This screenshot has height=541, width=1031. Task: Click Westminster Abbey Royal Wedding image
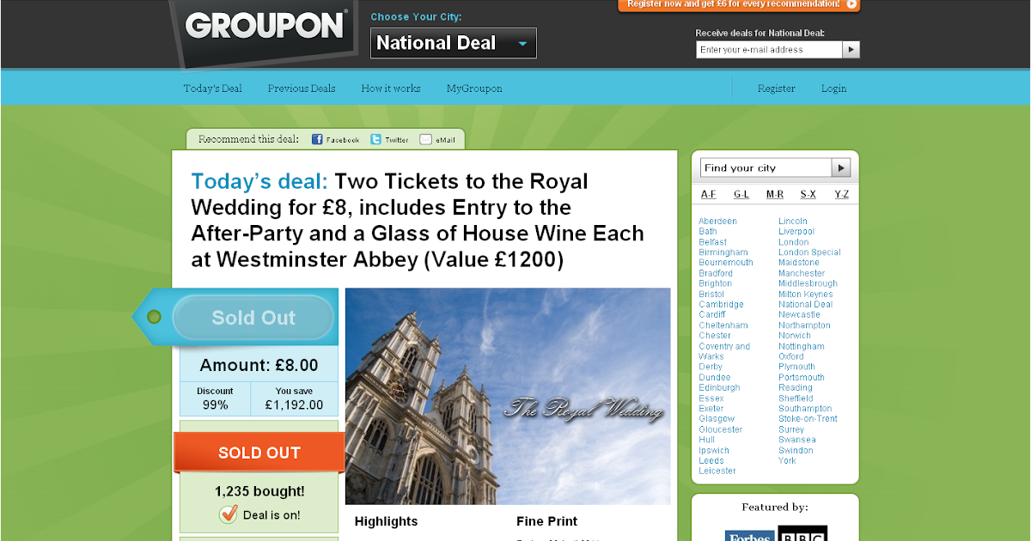coord(508,396)
